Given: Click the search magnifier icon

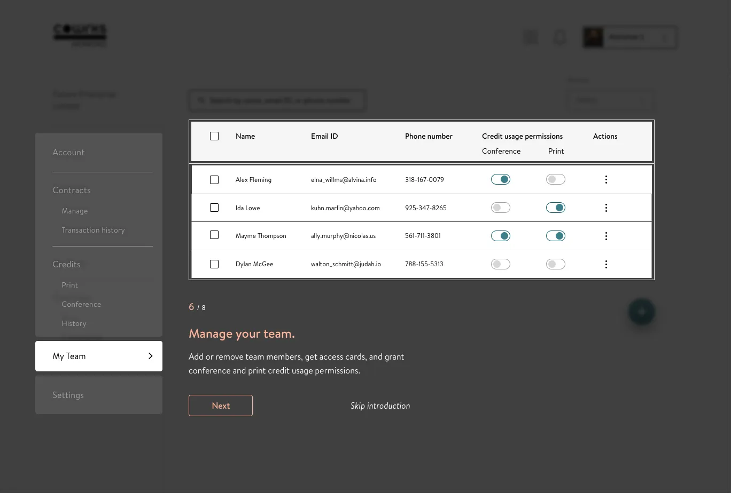Looking at the screenshot, I should coord(202,100).
